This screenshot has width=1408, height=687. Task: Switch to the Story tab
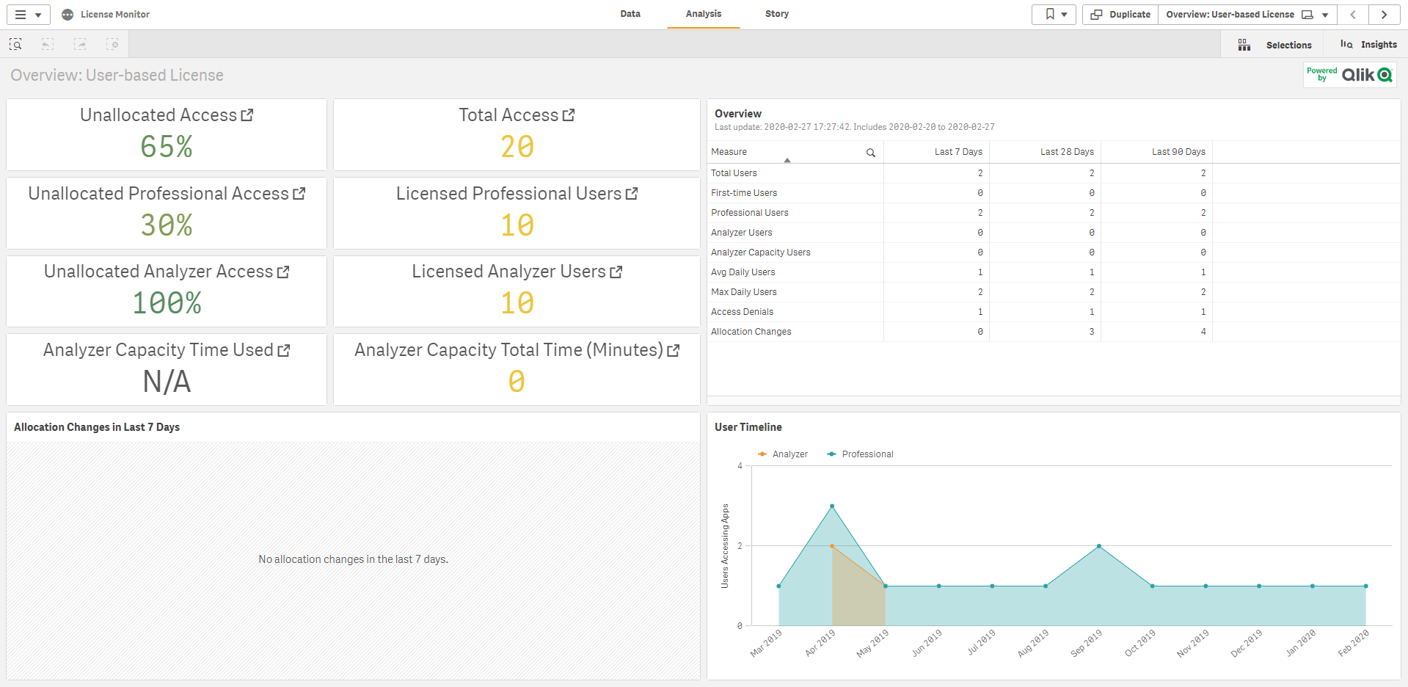click(x=776, y=14)
